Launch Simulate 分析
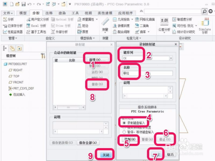215x161 pixels. coord(205,26)
